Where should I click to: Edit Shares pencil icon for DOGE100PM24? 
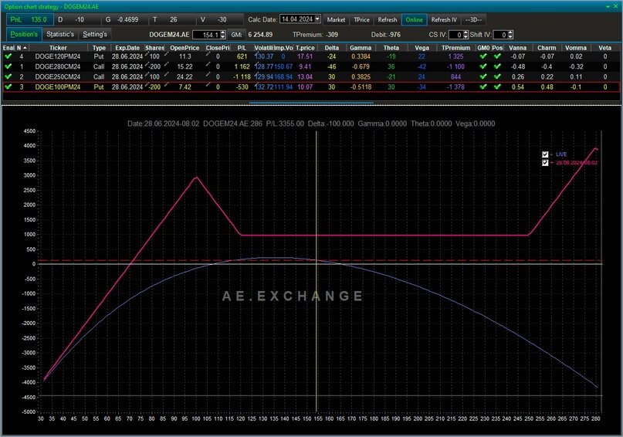click(147, 84)
